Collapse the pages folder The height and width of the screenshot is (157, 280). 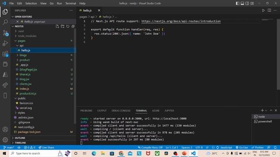pos(21,41)
